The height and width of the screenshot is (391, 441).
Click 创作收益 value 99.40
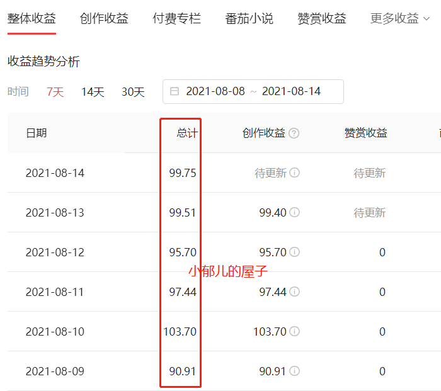coord(273,213)
